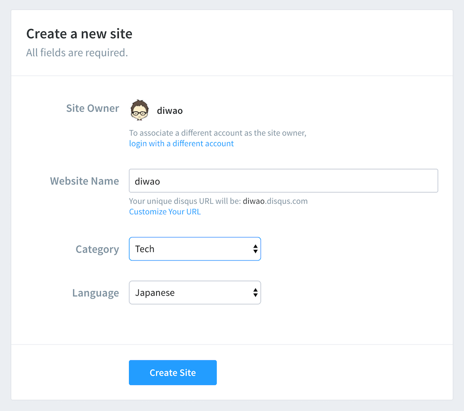Image resolution: width=464 pixels, height=411 pixels.
Task: Click the up/down arrows on Language selector
Action: (255, 293)
